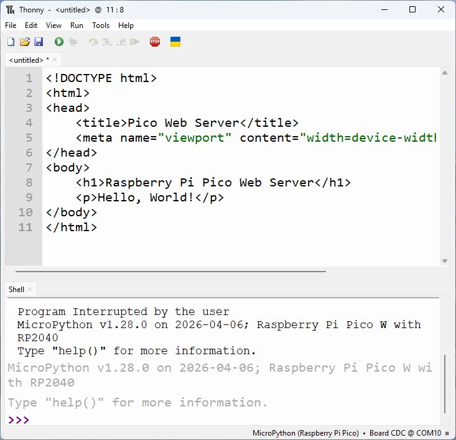The width and height of the screenshot is (456, 440).
Task: Open the Run menu
Action: [77, 25]
